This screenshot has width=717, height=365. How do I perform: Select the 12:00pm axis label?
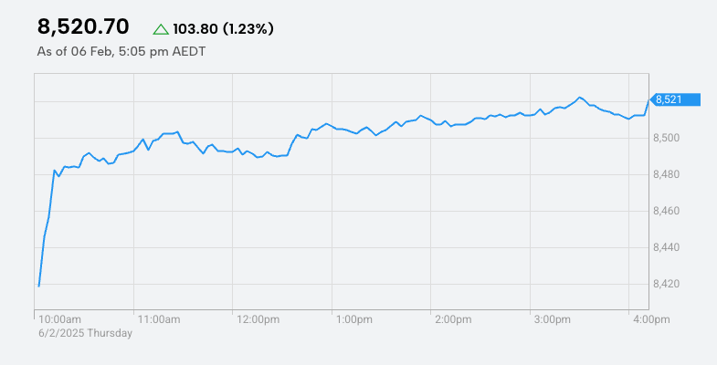[258, 319]
